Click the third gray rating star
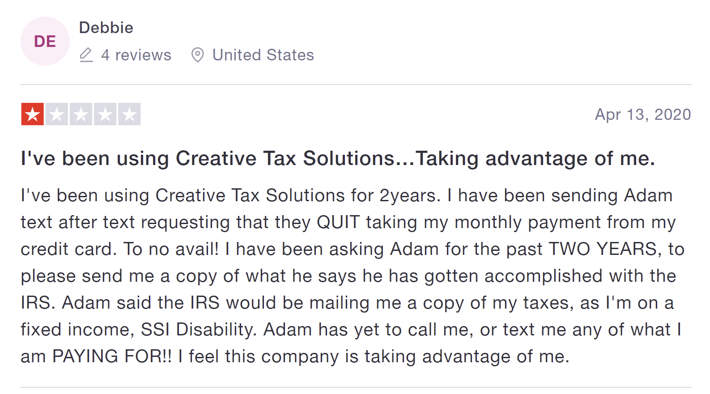 [81, 114]
